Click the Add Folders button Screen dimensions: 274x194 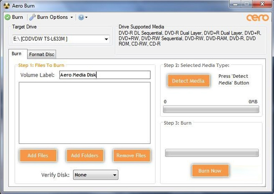coord(85,155)
